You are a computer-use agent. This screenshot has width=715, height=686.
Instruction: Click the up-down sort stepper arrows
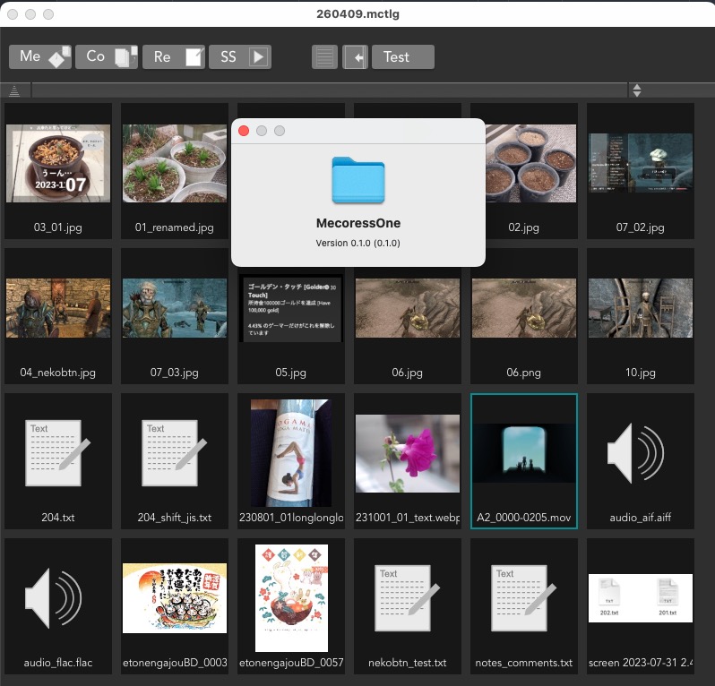636,90
